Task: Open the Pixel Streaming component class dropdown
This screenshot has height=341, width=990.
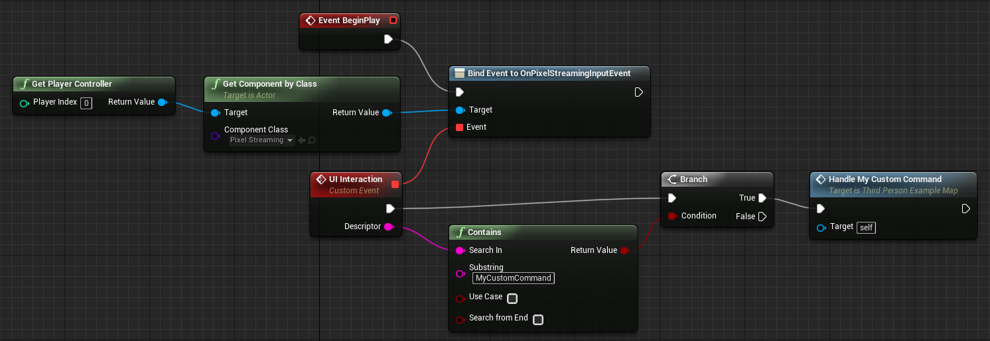Action: pyautogui.click(x=261, y=140)
